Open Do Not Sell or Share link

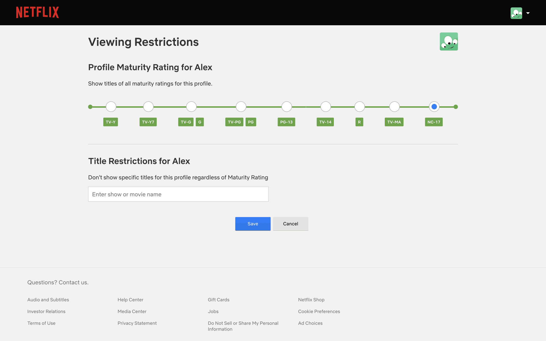coord(243,326)
